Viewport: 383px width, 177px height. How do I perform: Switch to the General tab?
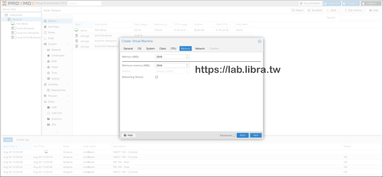tap(128, 49)
